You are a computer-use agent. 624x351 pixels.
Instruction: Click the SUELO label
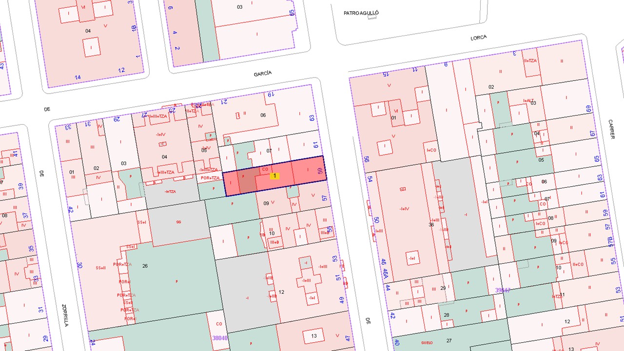coord(427,343)
